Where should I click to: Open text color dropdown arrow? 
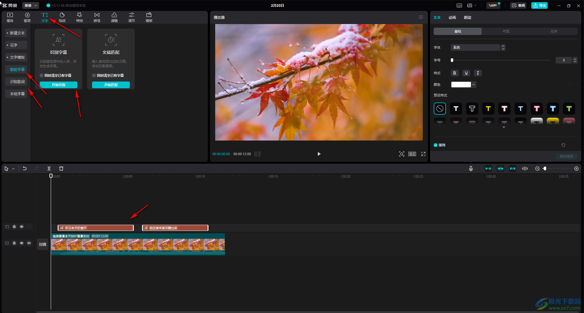474,85
